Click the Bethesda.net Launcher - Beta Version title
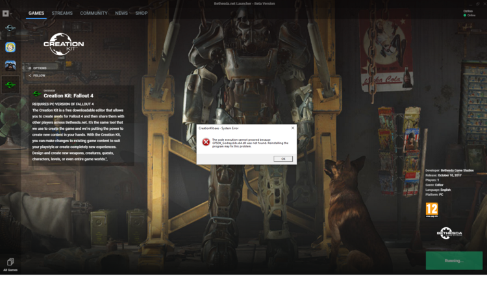 (x=244, y=4)
